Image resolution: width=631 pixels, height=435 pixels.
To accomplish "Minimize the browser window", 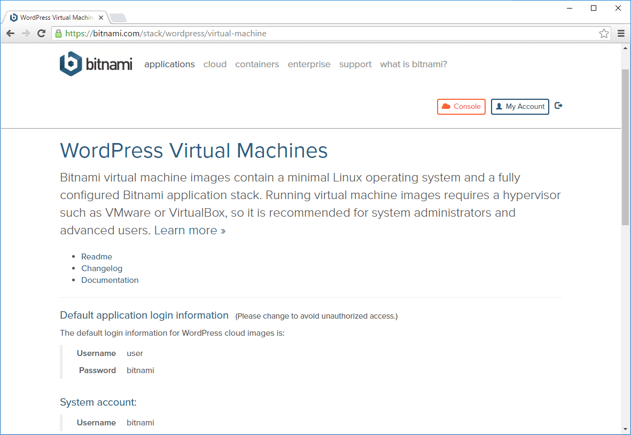I will (x=570, y=8).
